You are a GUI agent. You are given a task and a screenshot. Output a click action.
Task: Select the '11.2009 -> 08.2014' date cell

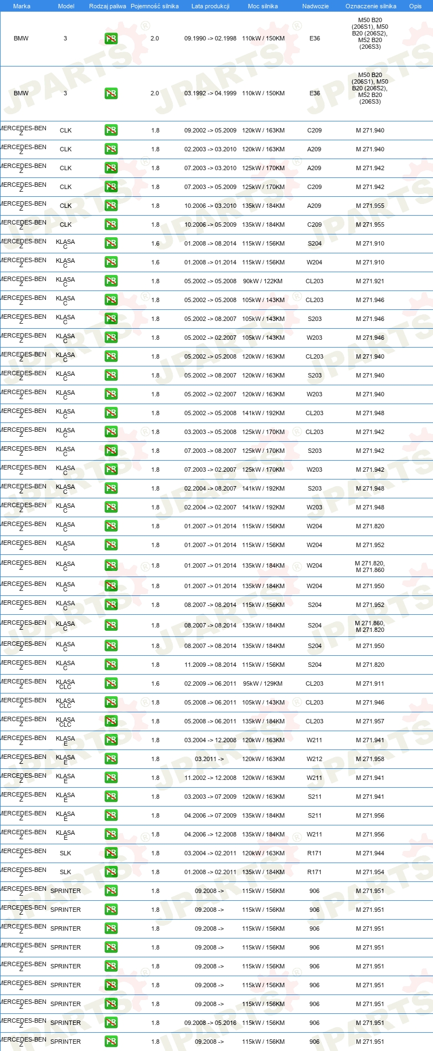pos(210,665)
